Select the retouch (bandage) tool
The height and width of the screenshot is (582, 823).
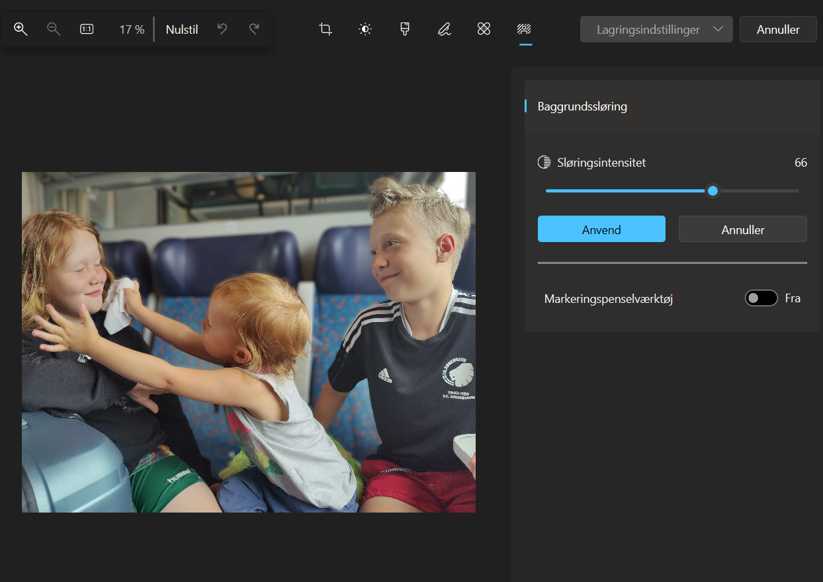tap(484, 29)
